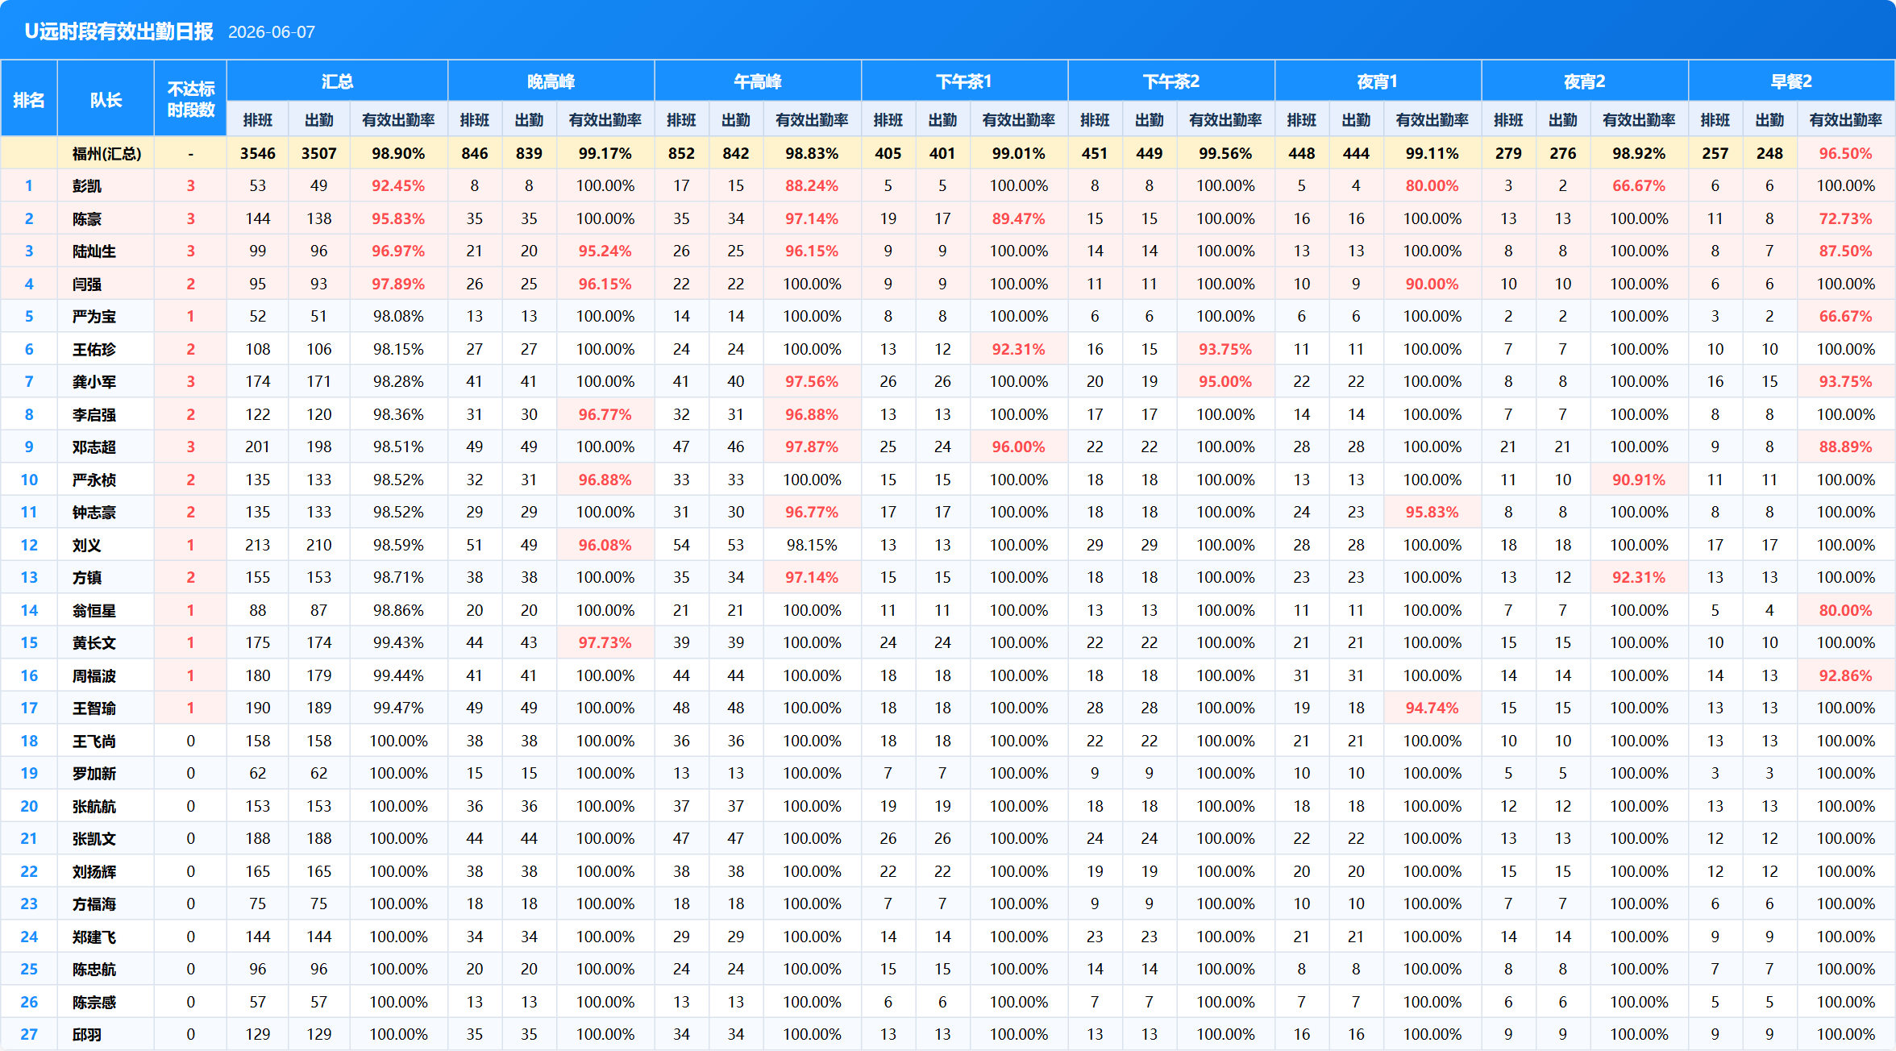Select the 午高峰 group header
The height and width of the screenshot is (1051, 1896).
pyautogui.click(x=758, y=81)
